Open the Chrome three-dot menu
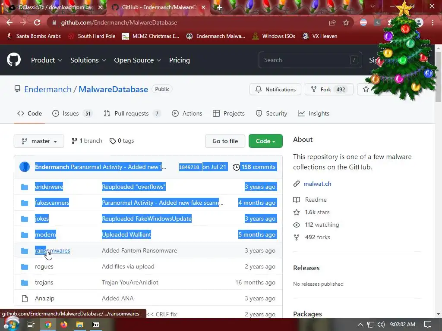 433,22
